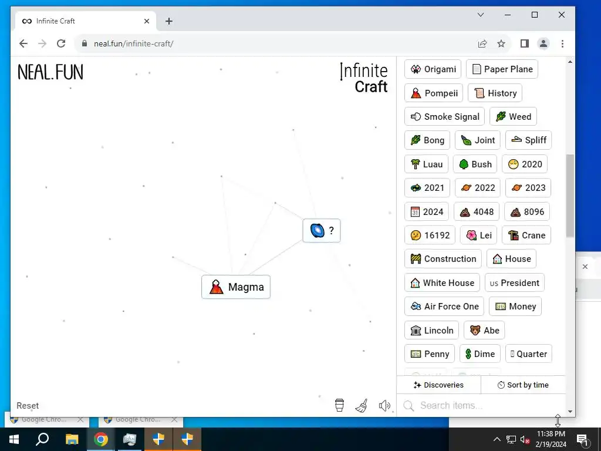Focus the Search items field
The height and width of the screenshot is (451, 601).
pos(481,405)
